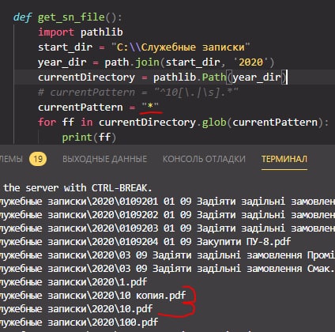Screen dimensions: 335x332
Task: Click the print(ff) statement
Action: click(x=89, y=138)
